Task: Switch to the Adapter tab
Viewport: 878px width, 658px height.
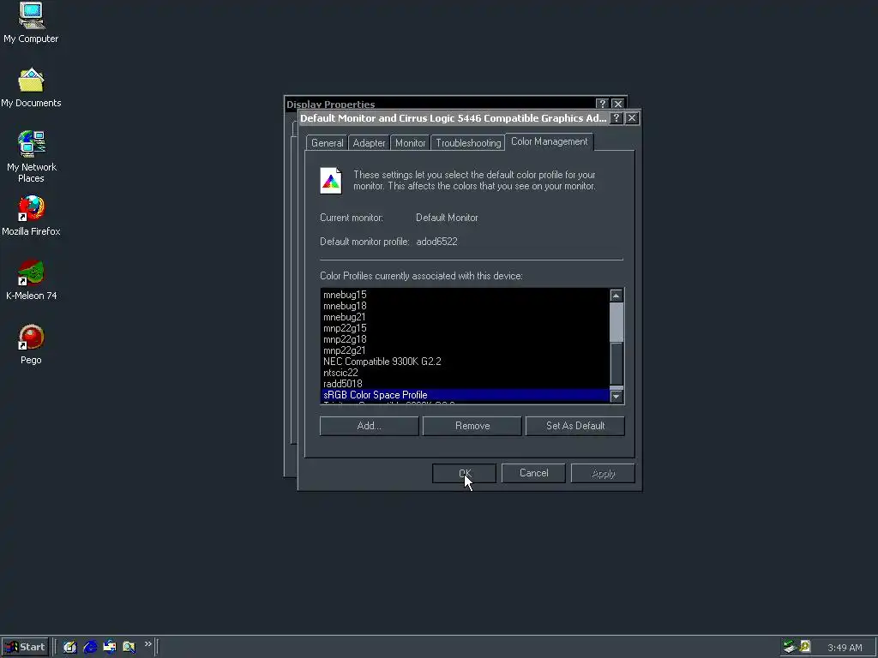Action: click(369, 143)
